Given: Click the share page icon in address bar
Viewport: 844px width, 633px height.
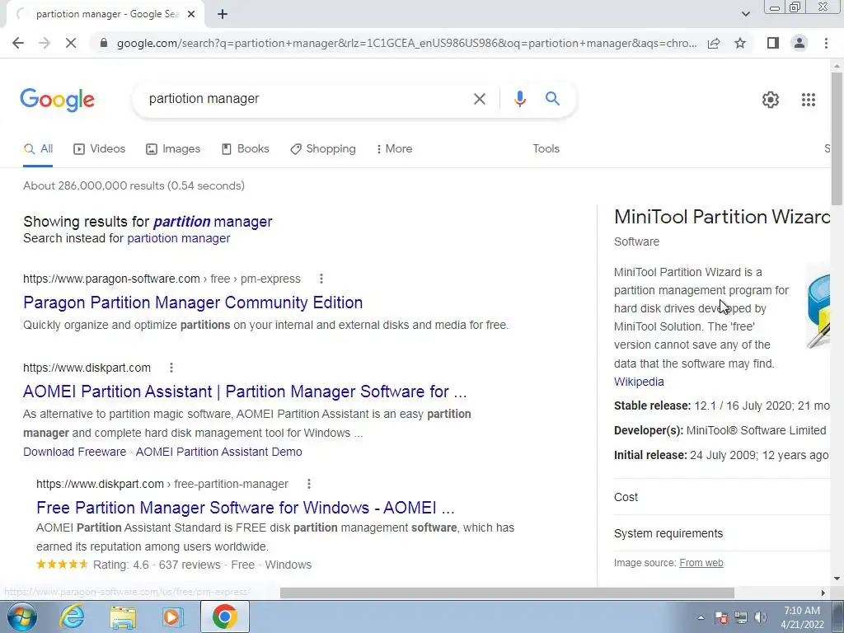Looking at the screenshot, I should tap(714, 43).
